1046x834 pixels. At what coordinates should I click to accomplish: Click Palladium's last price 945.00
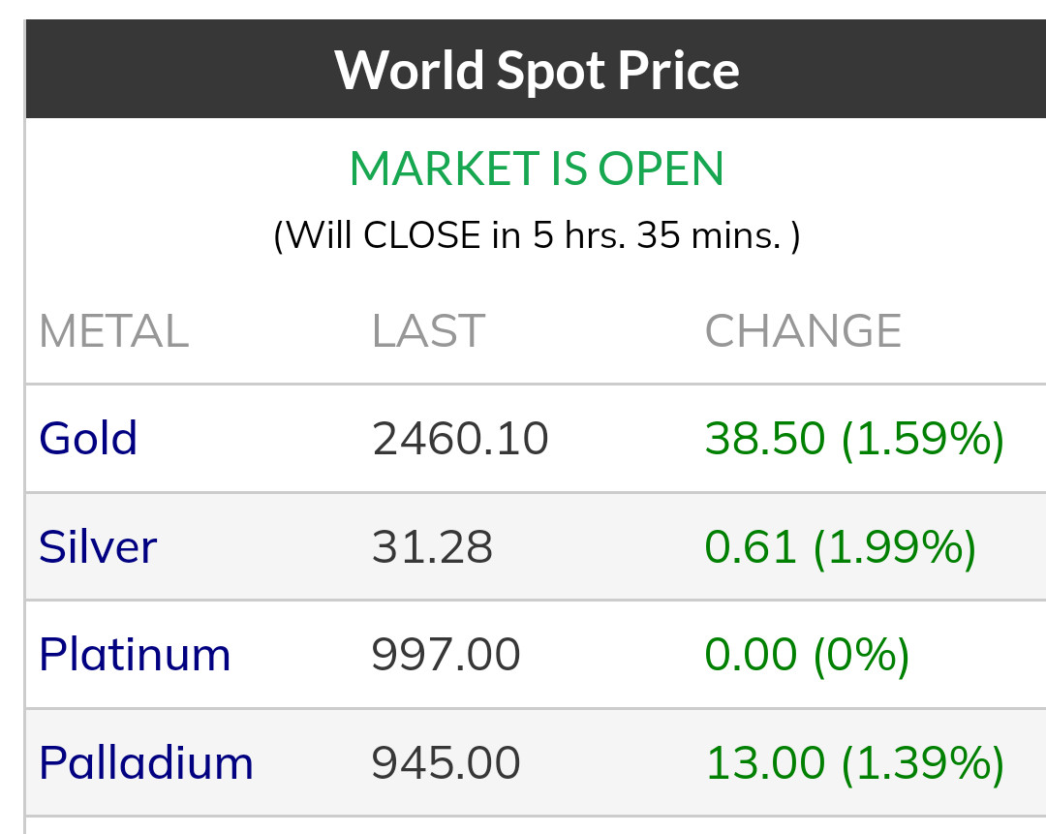pos(446,763)
